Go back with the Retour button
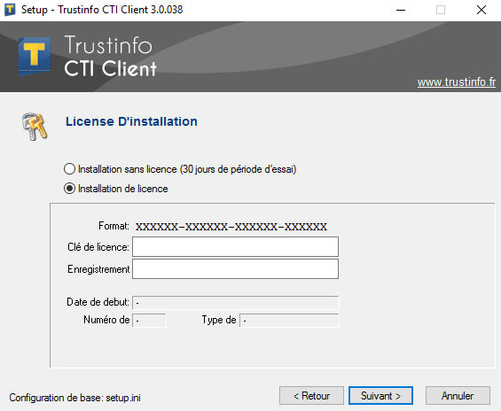Screen dimensions: 501x411 311,396
